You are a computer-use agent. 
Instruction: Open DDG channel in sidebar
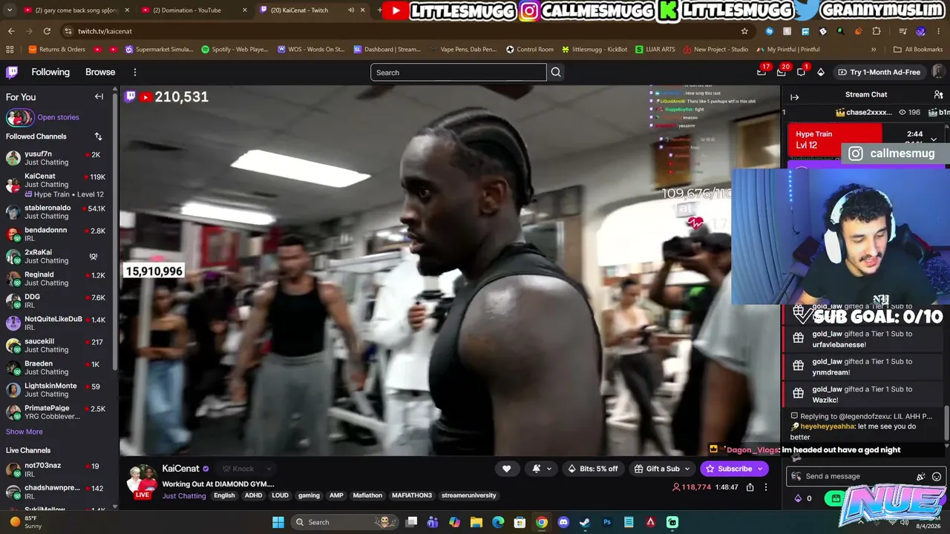(58, 301)
